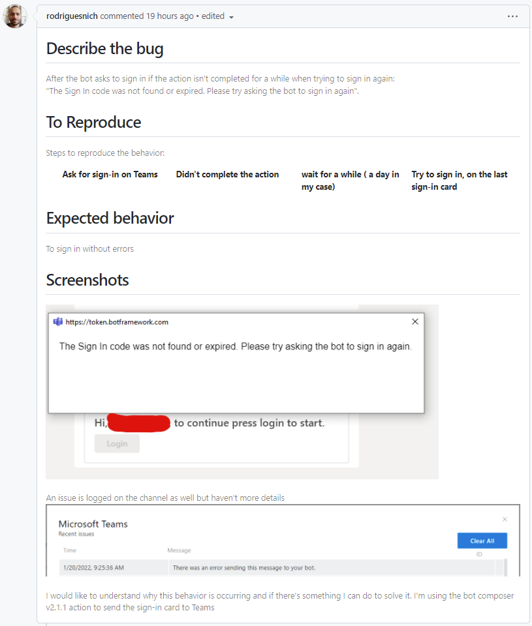Click 'Microsoft Teams' title in issues panel

click(x=93, y=524)
